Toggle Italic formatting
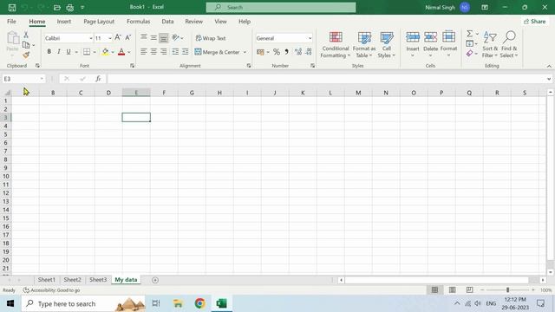 (59, 52)
